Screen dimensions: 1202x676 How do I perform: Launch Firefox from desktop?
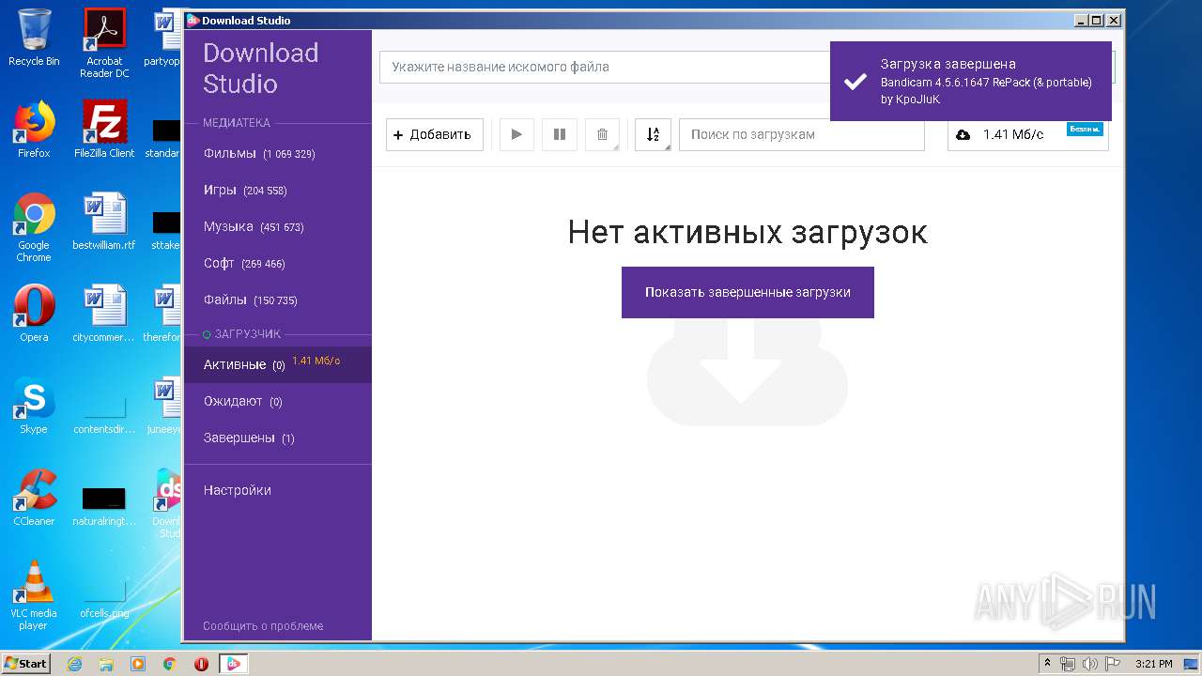(34, 130)
